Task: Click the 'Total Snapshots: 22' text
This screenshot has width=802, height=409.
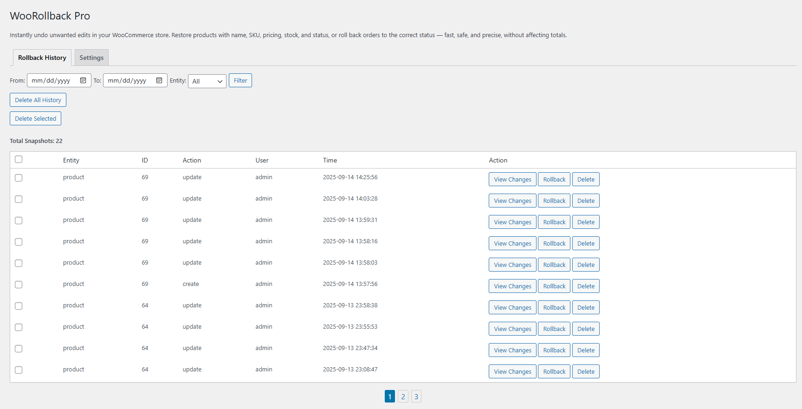Action: pyautogui.click(x=36, y=141)
